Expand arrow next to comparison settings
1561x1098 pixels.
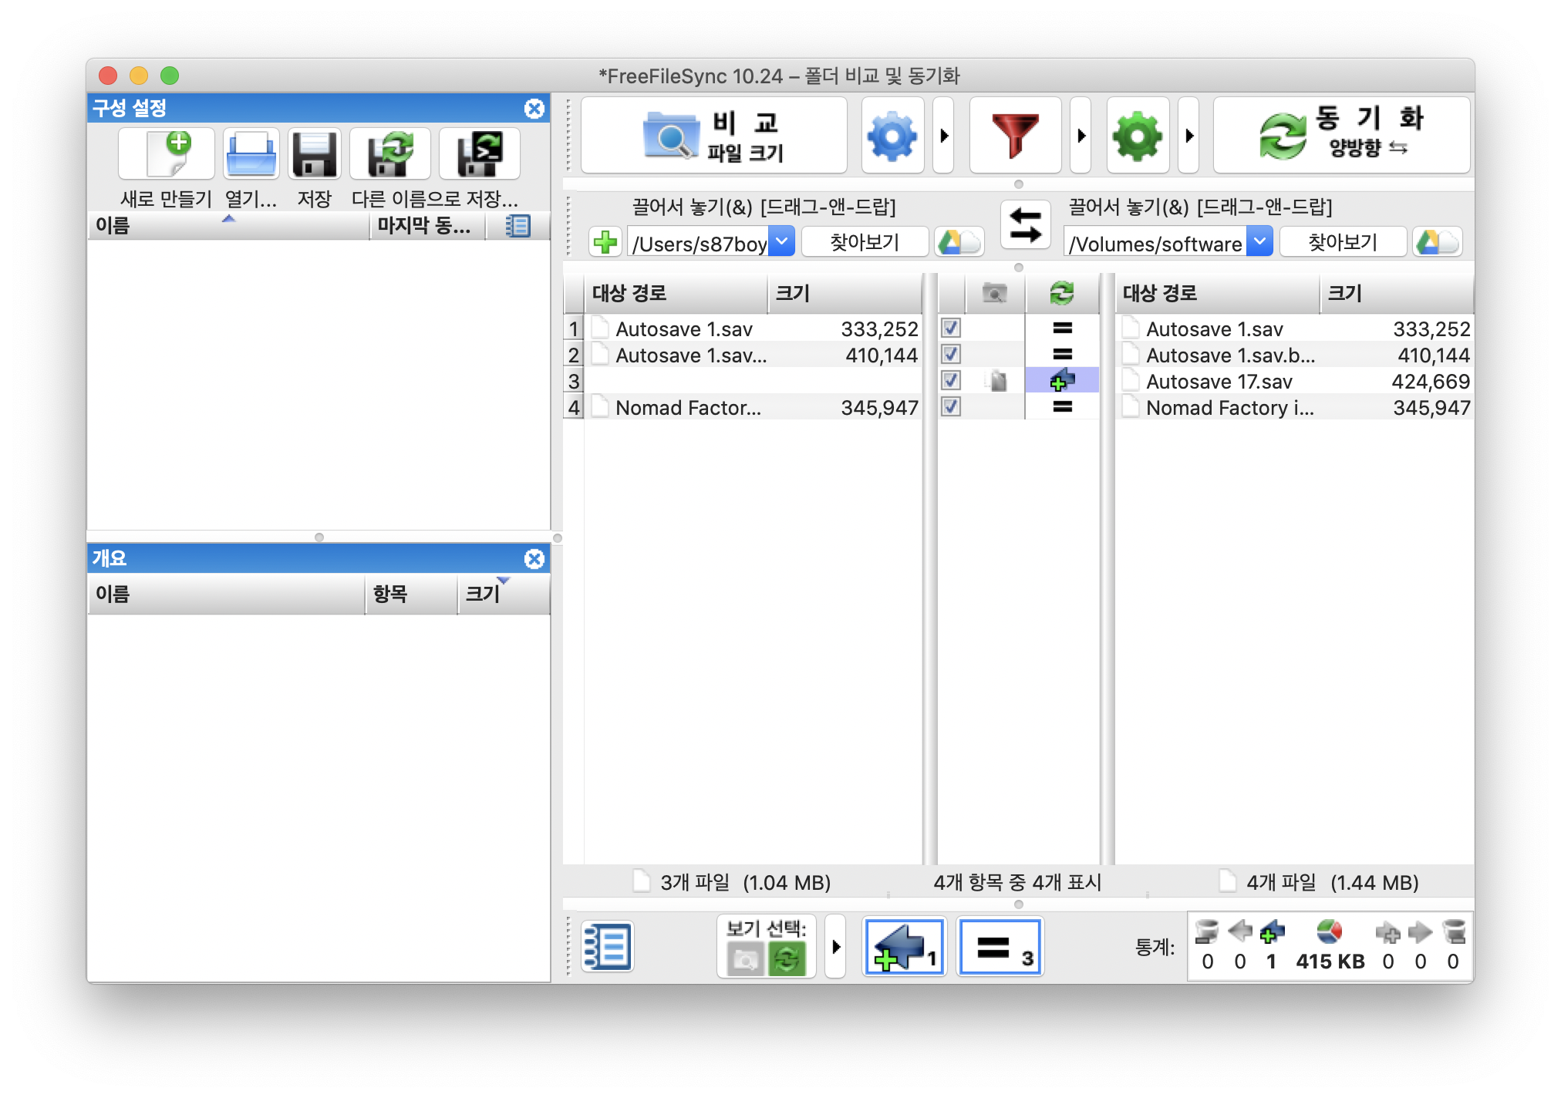pyautogui.click(x=943, y=136)
